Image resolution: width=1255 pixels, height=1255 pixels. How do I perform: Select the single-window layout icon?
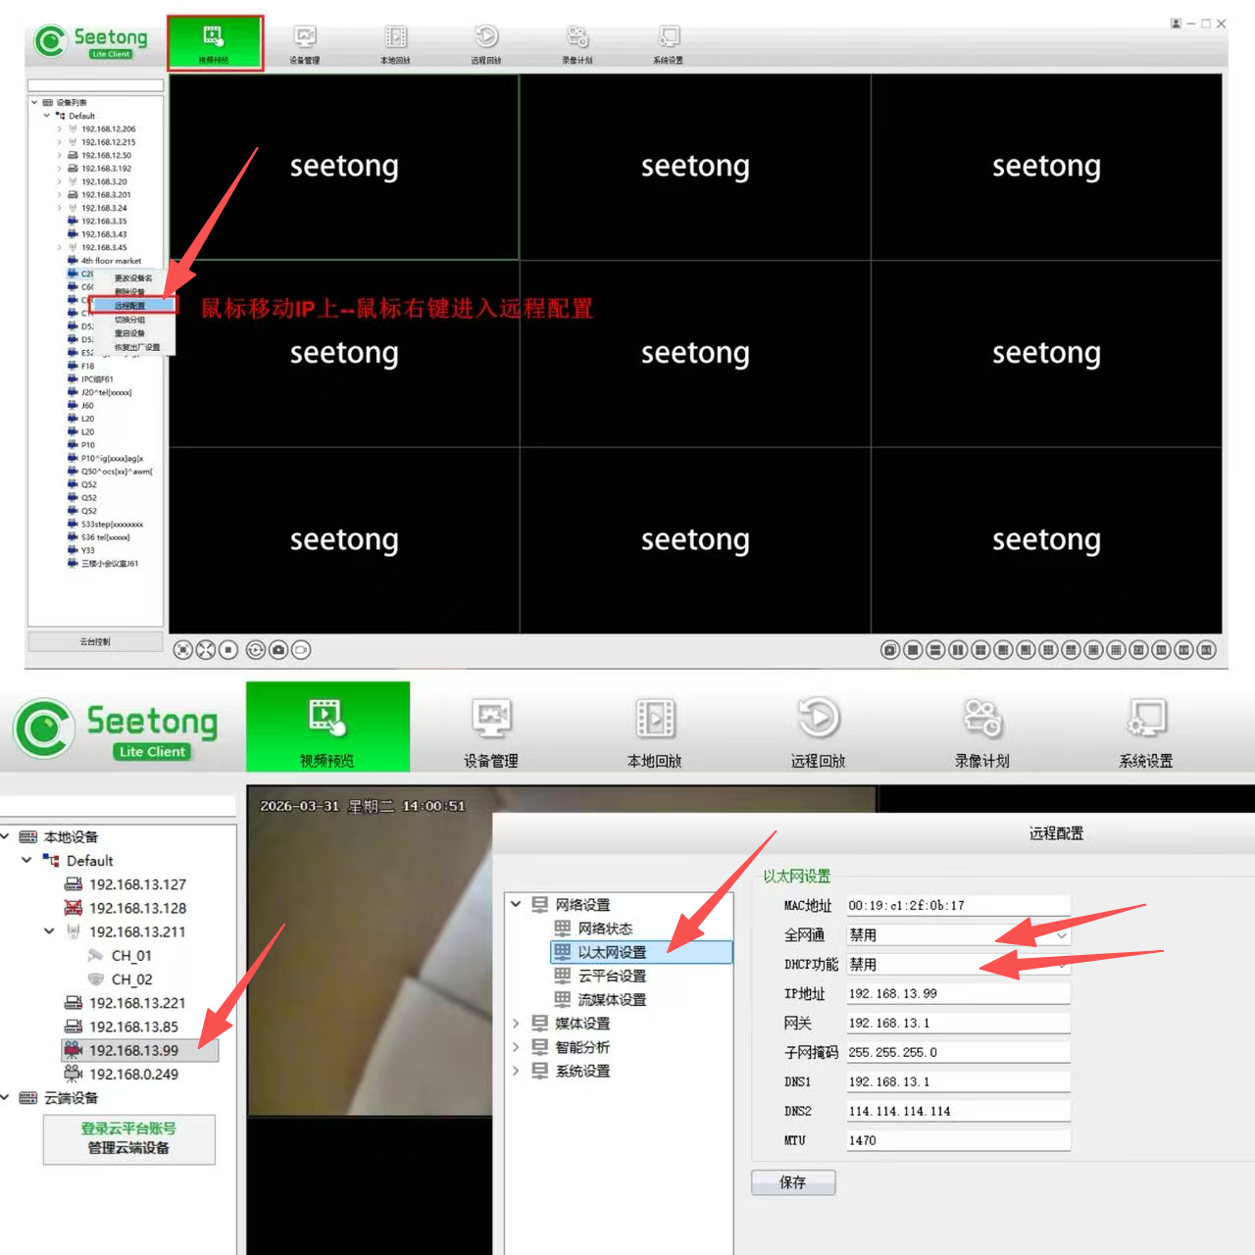tap(913, 650)
